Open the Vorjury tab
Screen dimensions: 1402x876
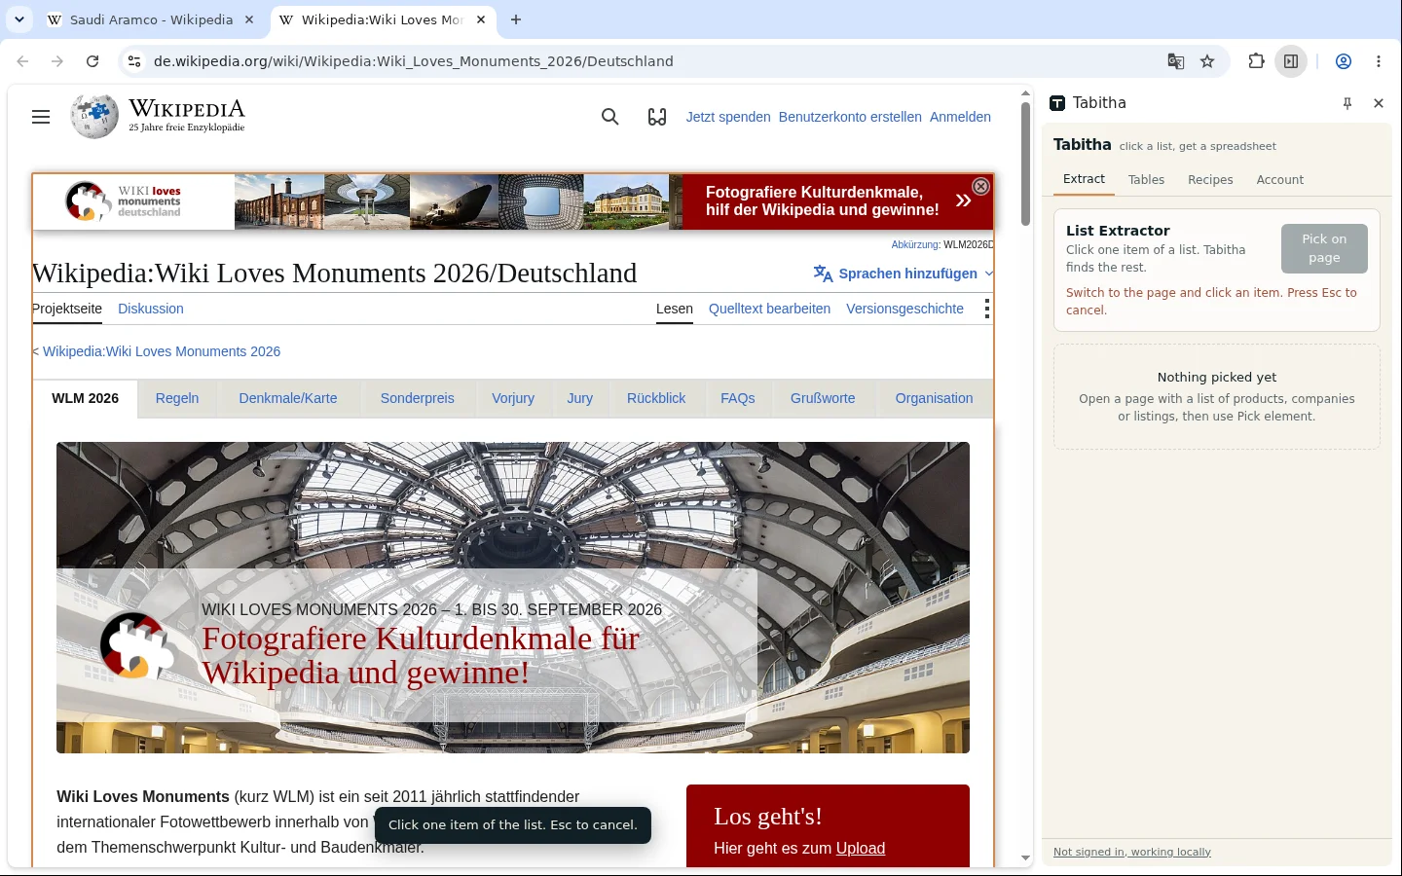coord(513,398)
